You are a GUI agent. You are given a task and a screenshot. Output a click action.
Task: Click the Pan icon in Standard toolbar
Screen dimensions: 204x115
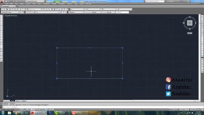[42, 9]
